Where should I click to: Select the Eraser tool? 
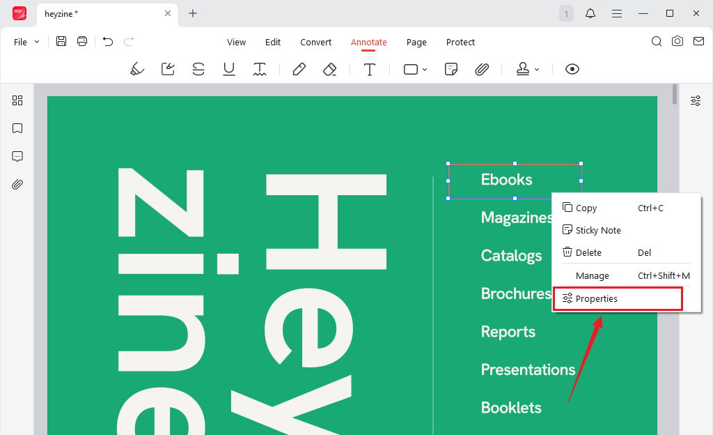click(329, 69)
